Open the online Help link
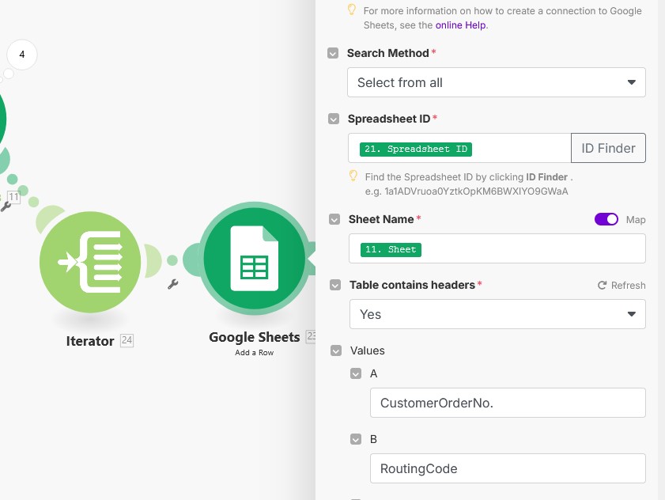Image resolution: width=665 pixels, height=500 pixels. 460,25
